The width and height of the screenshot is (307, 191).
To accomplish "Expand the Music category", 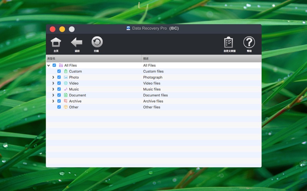I will pos(53,89).
